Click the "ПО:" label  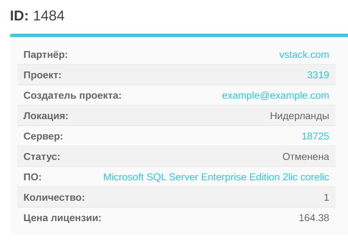coord(32,177)
